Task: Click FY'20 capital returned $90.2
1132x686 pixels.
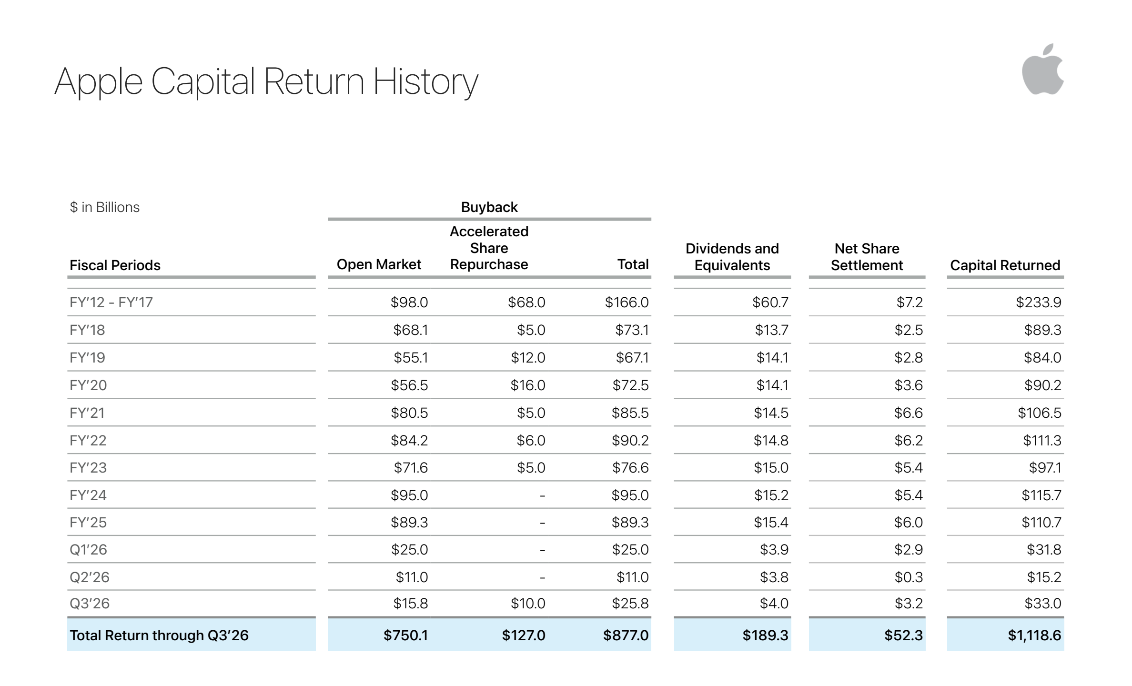Action: point(1043,385)
